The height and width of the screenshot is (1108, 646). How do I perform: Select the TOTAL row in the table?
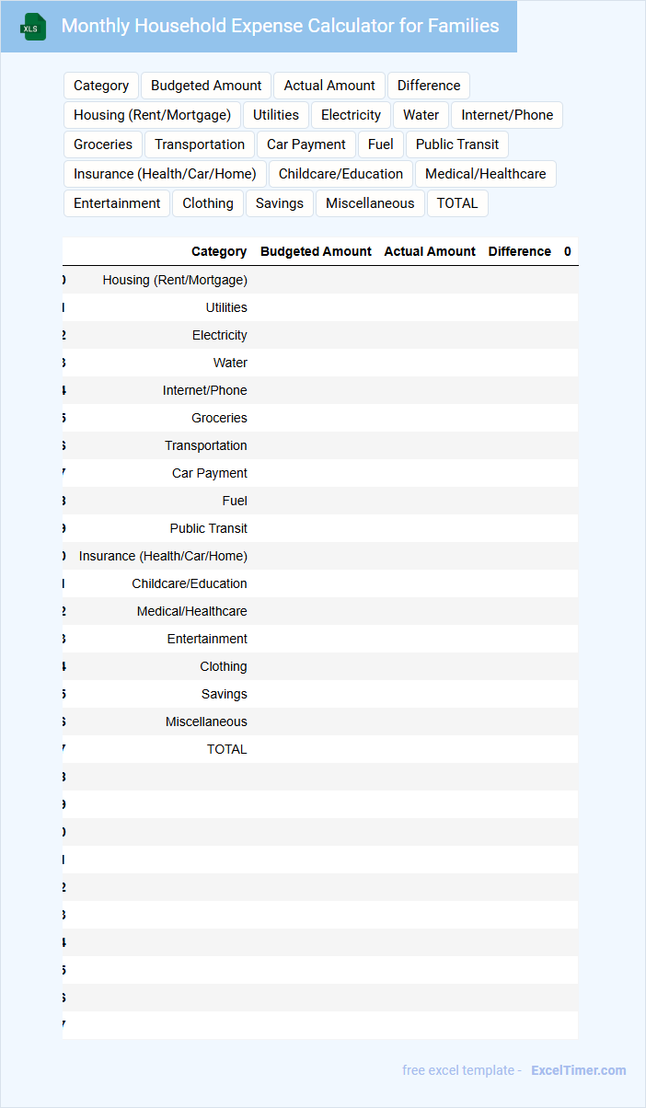click(226, 749)
